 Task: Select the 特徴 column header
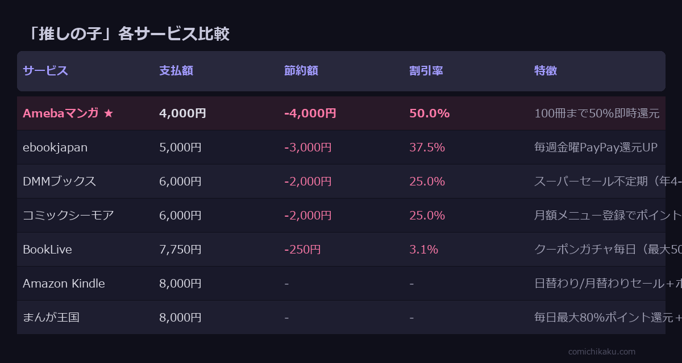546,71
